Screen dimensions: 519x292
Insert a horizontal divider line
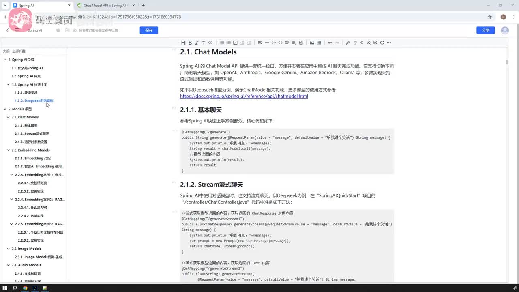[x=267, y=43]
